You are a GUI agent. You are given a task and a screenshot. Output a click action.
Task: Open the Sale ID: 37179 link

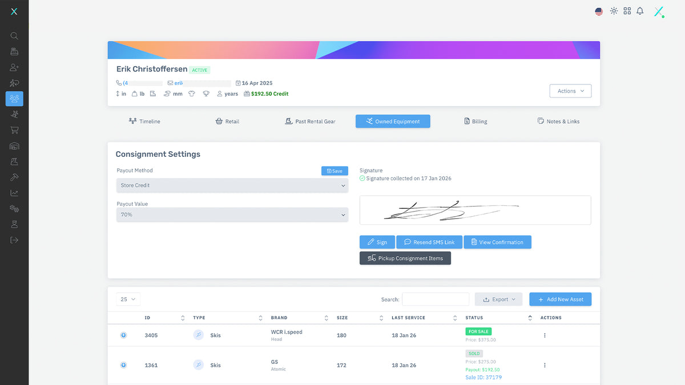(483, 377)
